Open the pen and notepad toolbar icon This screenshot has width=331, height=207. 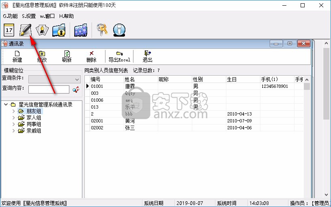pos(26,30)
